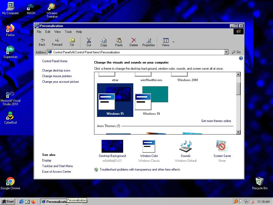Select the Windows 98 theme
273x205 pixels.
tap(151, 100)
